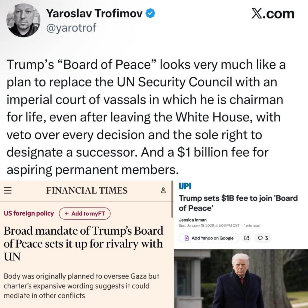
Task: Click the Financial Times masthead
Action: point(87,191)
